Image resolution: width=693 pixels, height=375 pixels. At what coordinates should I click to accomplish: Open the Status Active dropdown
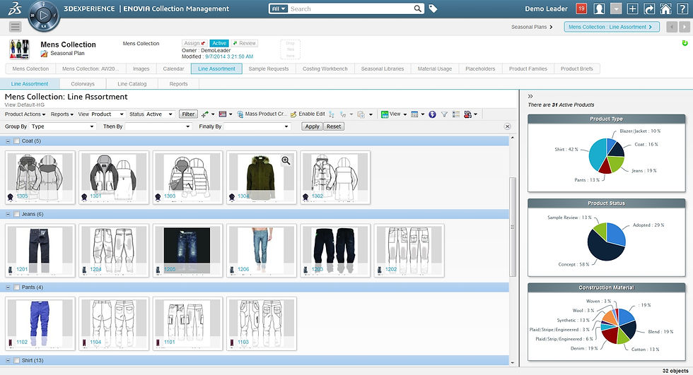(160, 114)
